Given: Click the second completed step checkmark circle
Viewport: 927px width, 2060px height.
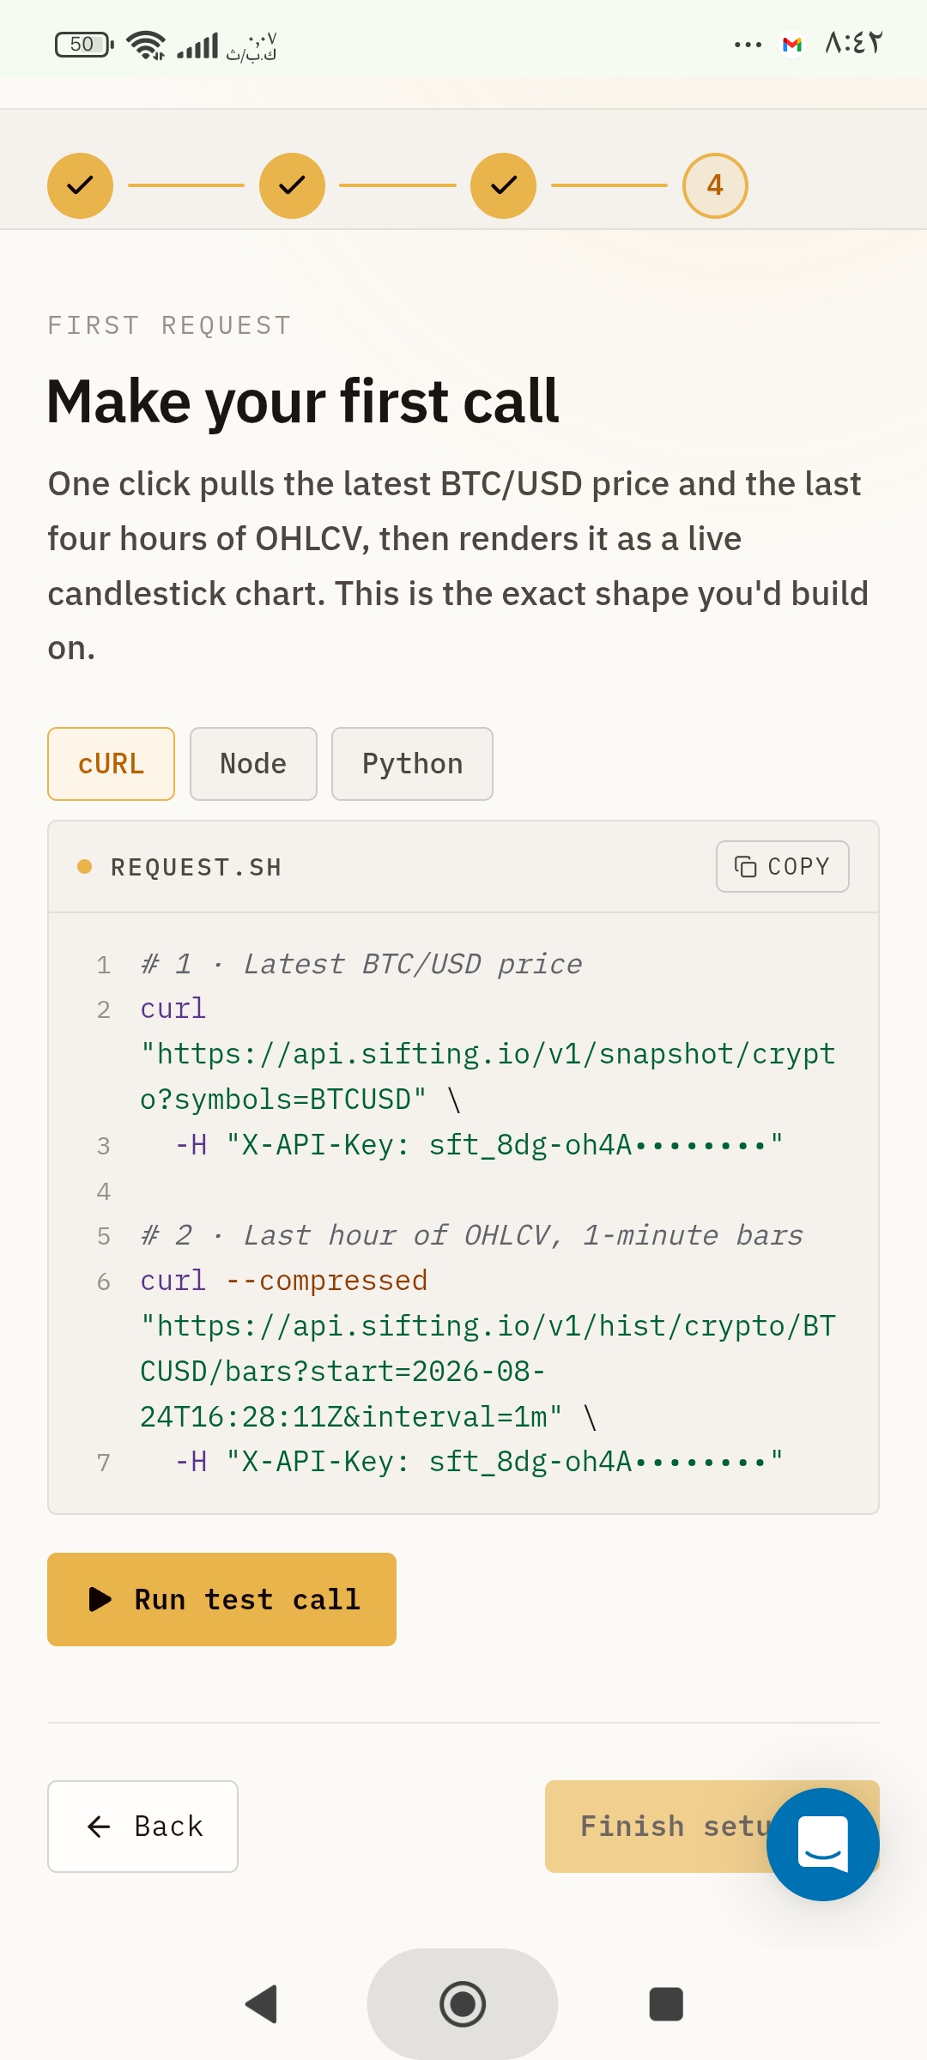Looking at the screenshot, I should click(x=292, y=185).
